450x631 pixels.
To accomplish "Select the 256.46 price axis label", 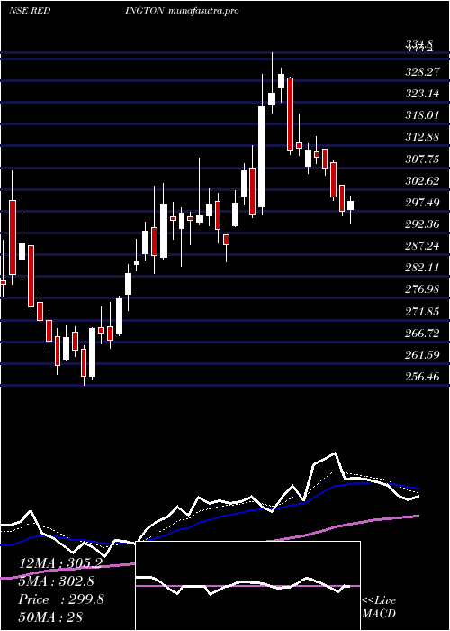I will 422,377.
